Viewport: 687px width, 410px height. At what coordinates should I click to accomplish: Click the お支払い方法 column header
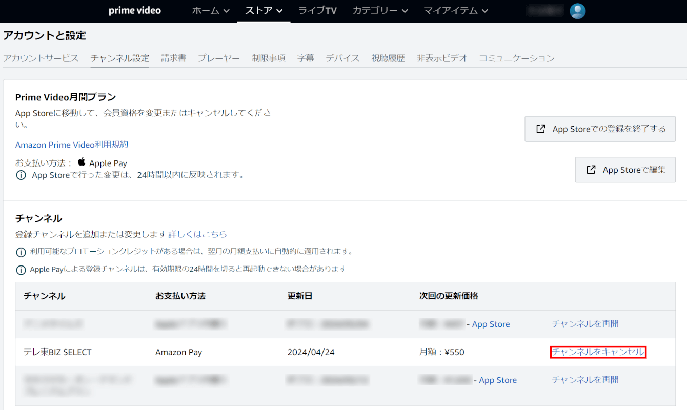180,296
